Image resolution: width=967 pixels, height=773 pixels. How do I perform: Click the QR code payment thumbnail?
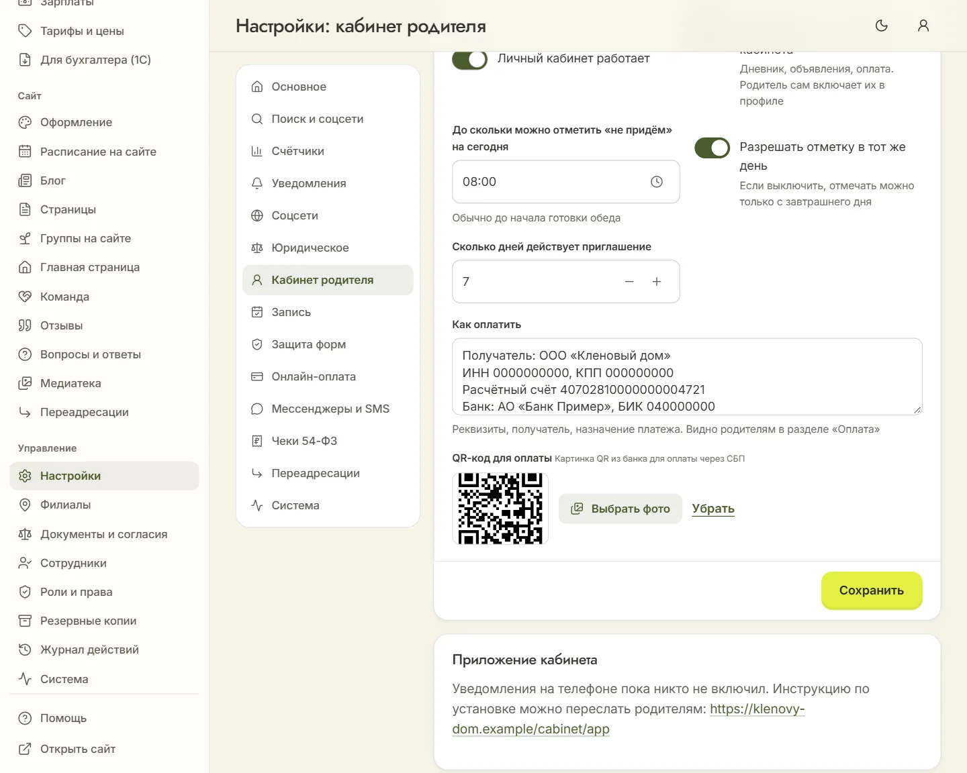pyautogui.click(x=500, y=509)
